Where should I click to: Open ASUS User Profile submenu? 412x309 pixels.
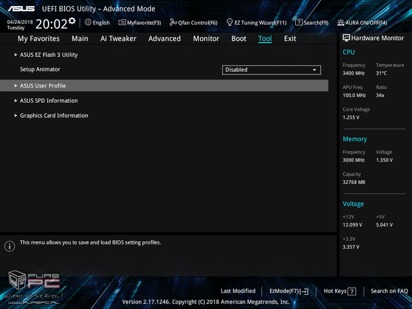[x=164, y=86]
